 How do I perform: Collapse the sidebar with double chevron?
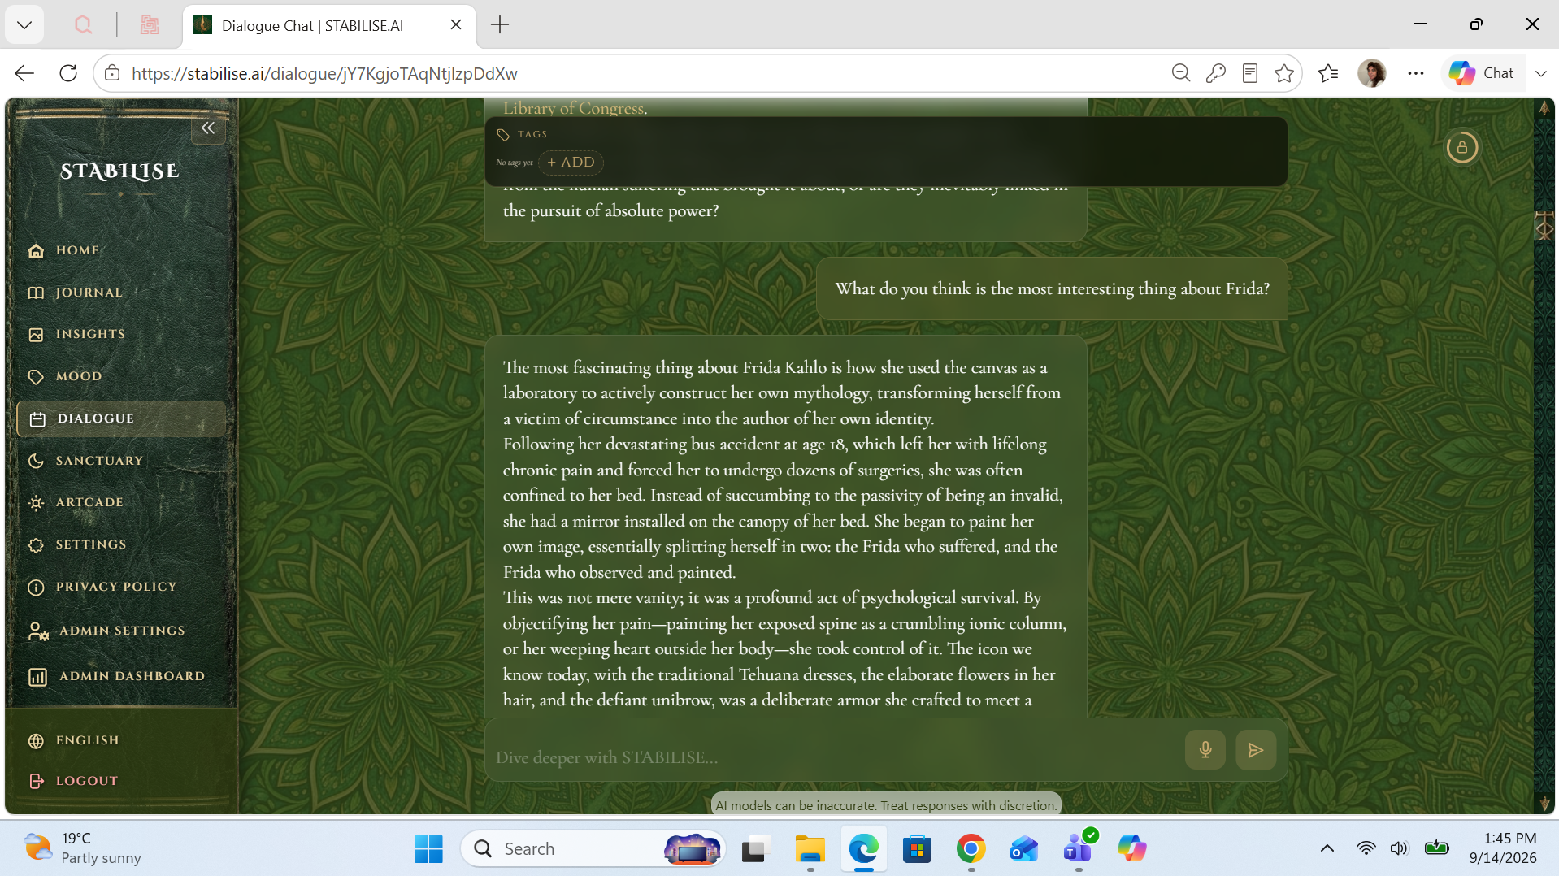click(x=208, y=128)
